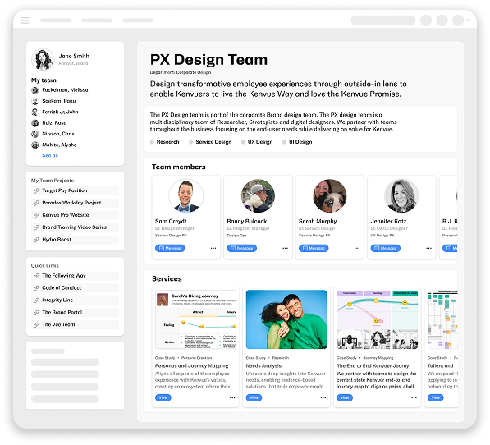This screenshot has width=490, height=445.
Task: Open more options for End to End Journey
Action: pyautogui.click(x=414, y=398)
